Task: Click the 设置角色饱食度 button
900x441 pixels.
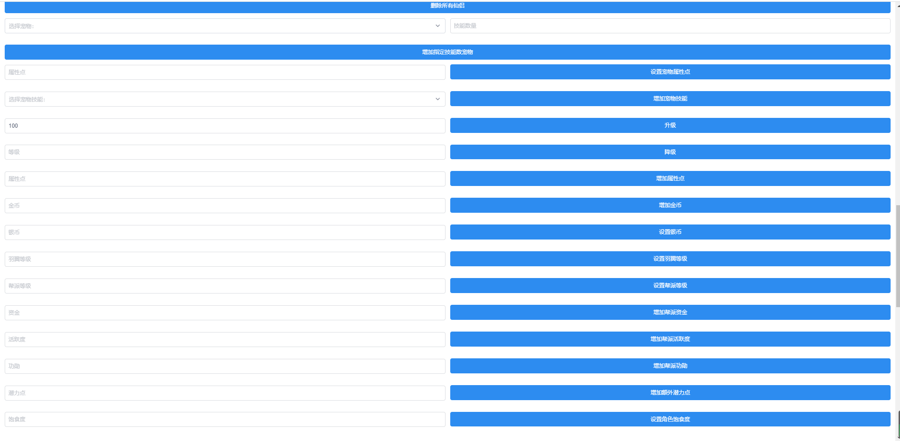Action: point(670,419)
